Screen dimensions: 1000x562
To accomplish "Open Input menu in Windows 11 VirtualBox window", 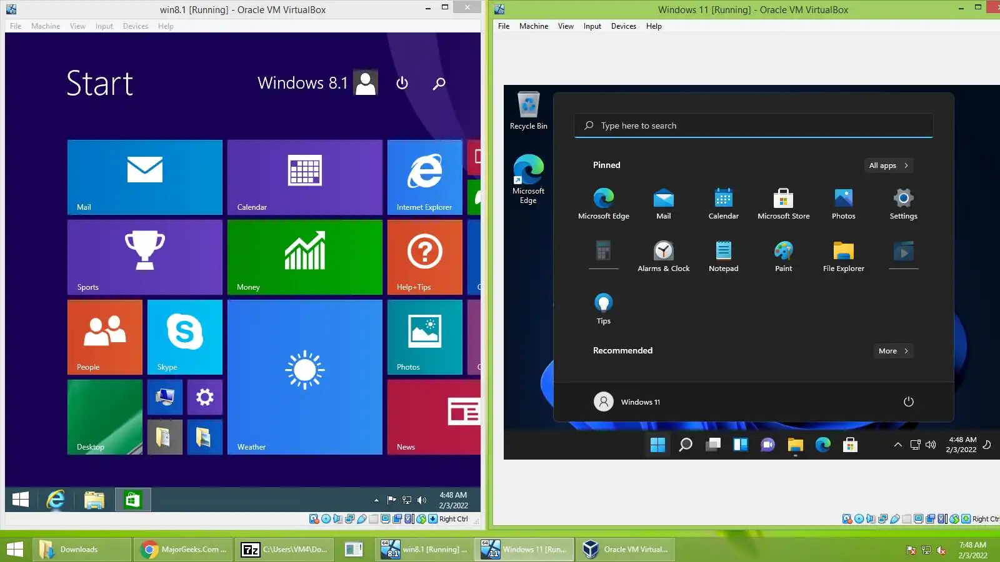I will pos(592,26).
